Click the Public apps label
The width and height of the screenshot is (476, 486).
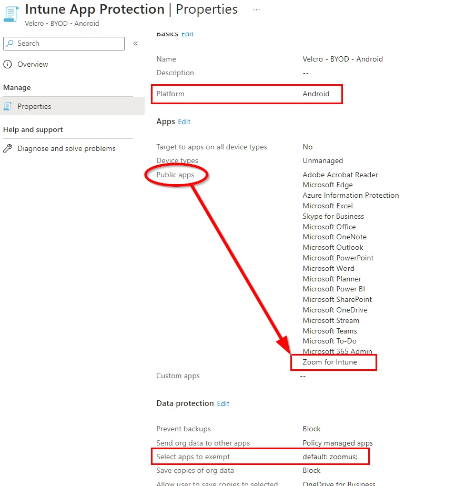[x=175, y=175]
